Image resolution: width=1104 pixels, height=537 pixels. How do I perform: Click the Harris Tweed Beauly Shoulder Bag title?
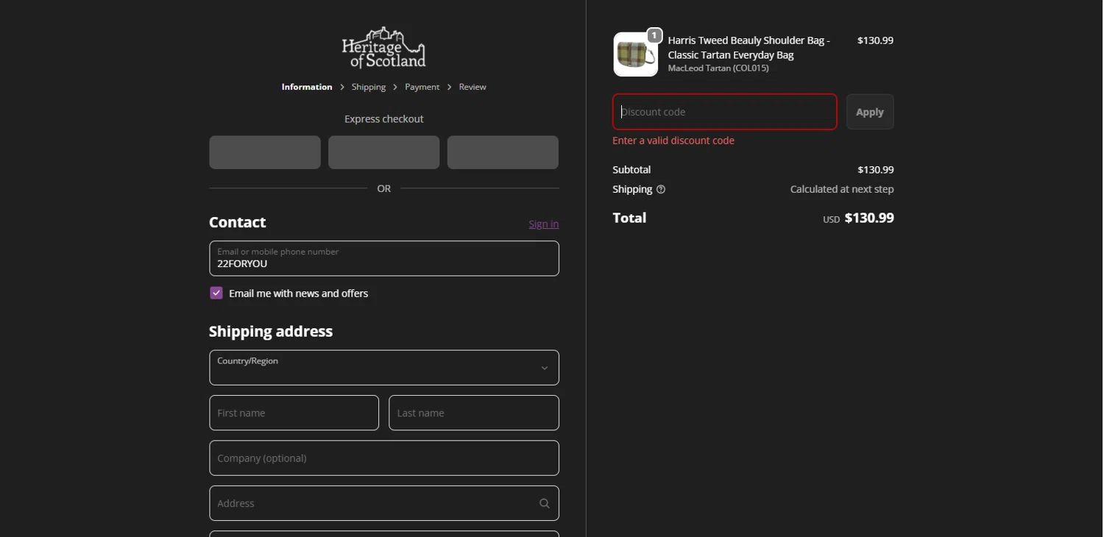pos(749,48)
